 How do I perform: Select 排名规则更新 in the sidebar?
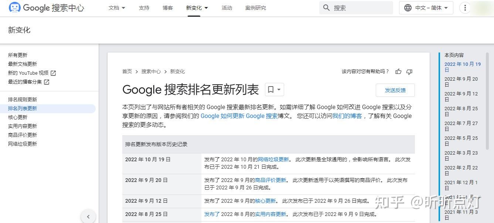tap(23, 99)
